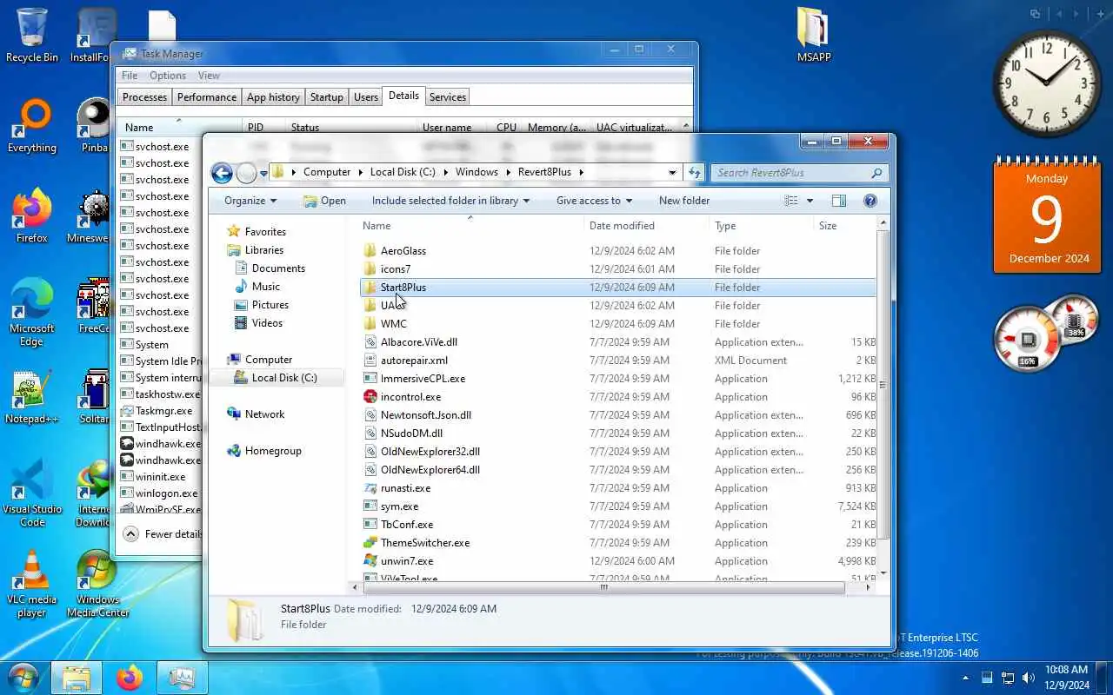Open Include selected folder in library dropdown

pyautogui.click(x=450, y=201)
